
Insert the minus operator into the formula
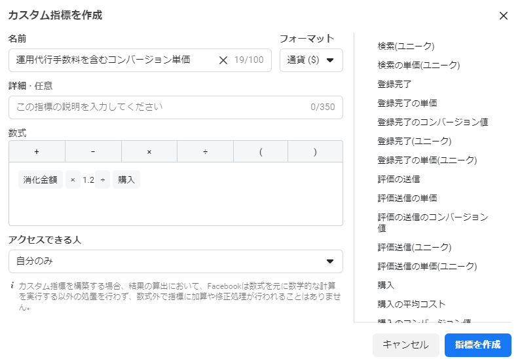[93, 151]
